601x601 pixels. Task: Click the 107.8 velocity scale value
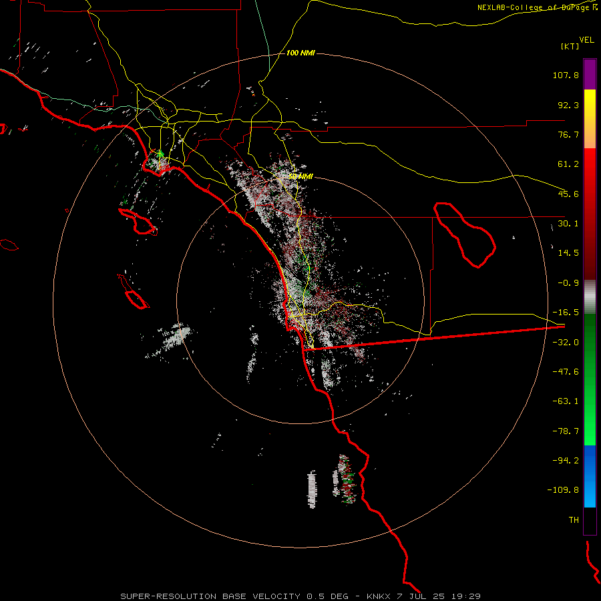[566, 75]
